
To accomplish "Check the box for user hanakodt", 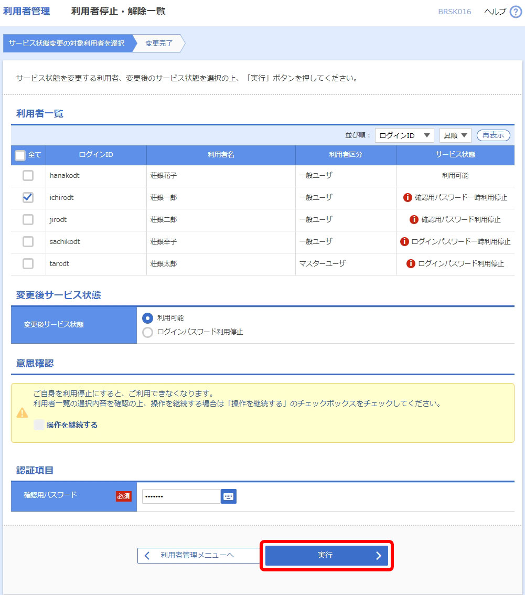I will pyautogui.click(x=28, y=176).
